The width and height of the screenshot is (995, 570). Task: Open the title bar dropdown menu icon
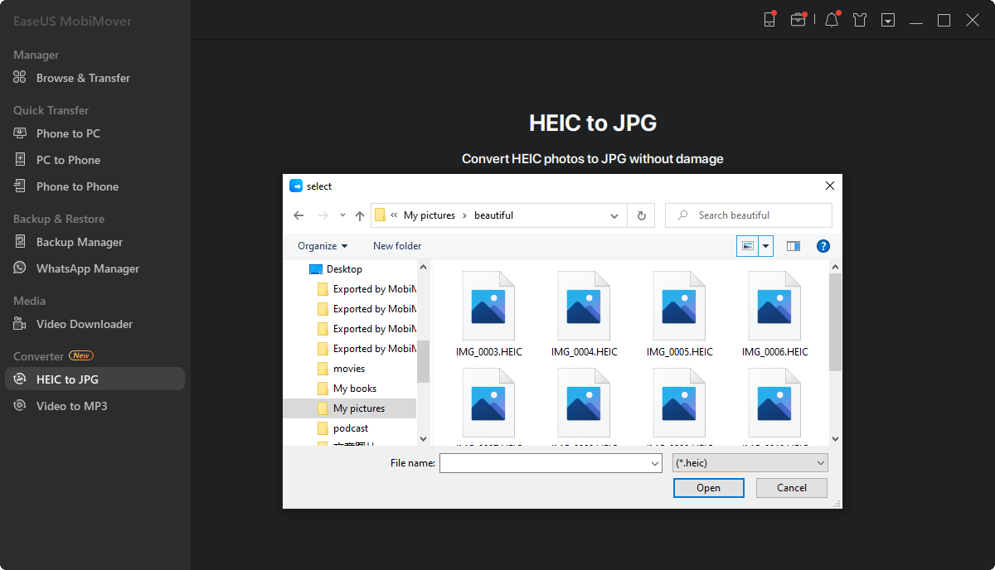(x=888, y=20)
